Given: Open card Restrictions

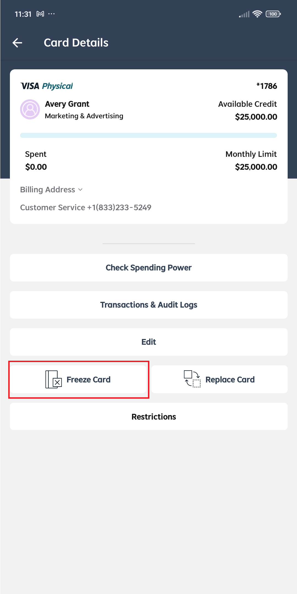Looking at the screenshot, I should [x=149, y=417].
